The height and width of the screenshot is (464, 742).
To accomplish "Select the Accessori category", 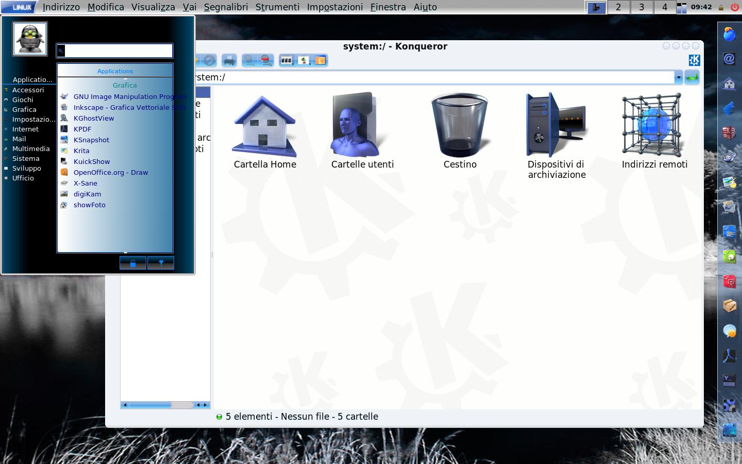I will click(28, 90).
